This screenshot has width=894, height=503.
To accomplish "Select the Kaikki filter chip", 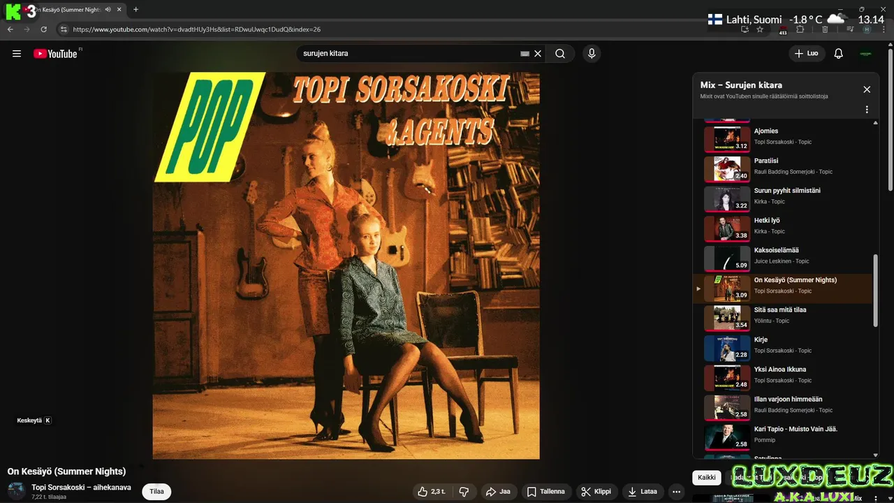I will (x=707, y=478).
